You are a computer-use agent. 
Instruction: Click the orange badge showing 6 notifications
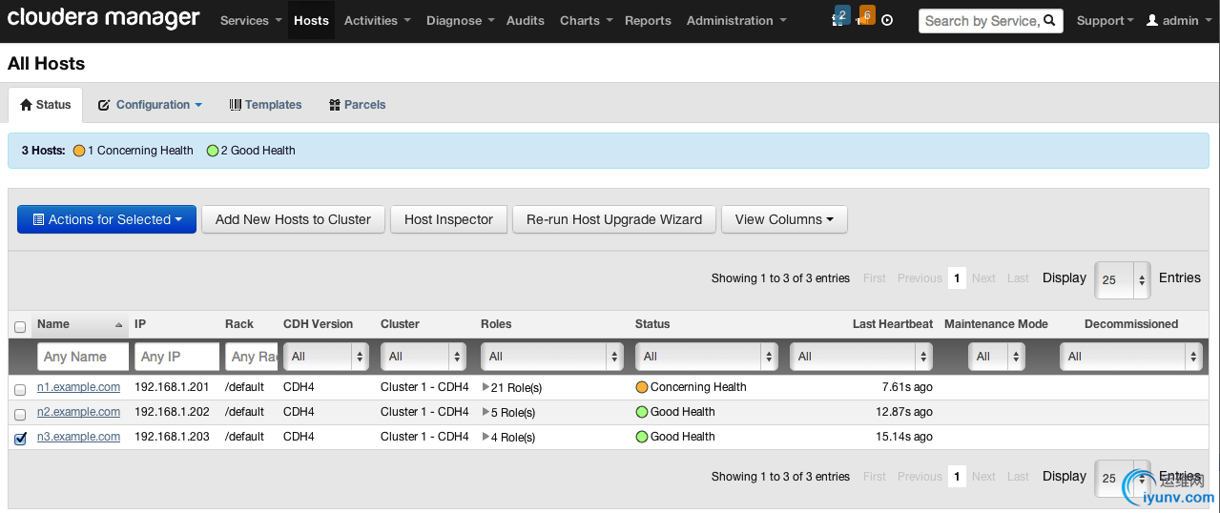tap(866, 15)
